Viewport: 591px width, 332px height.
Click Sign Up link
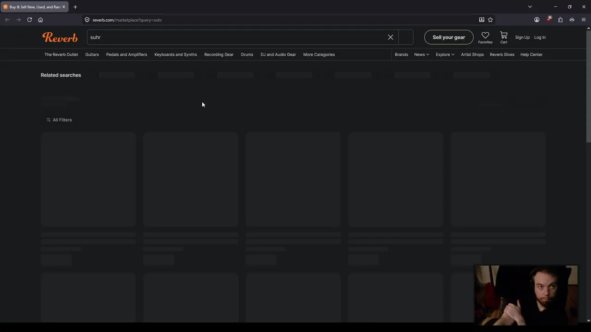(522, 37)
